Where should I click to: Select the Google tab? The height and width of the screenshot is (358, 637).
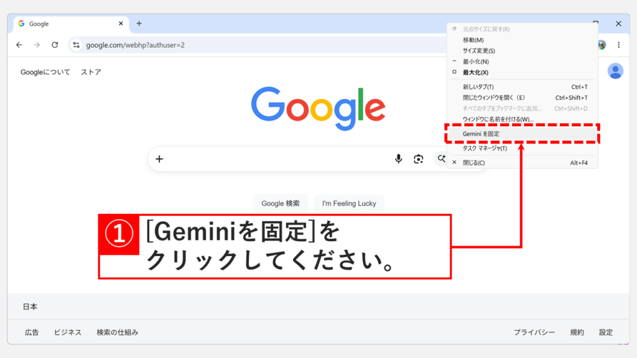[72, 24]
